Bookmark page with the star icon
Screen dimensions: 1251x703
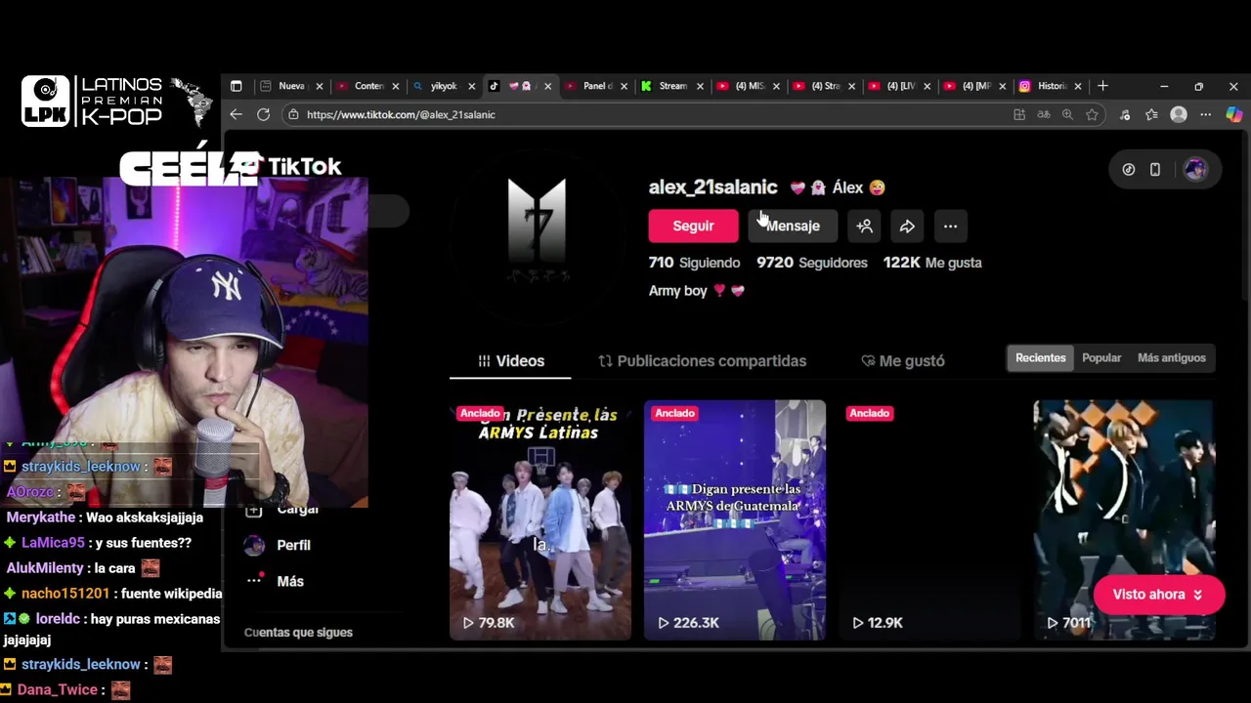(1092, 114)
